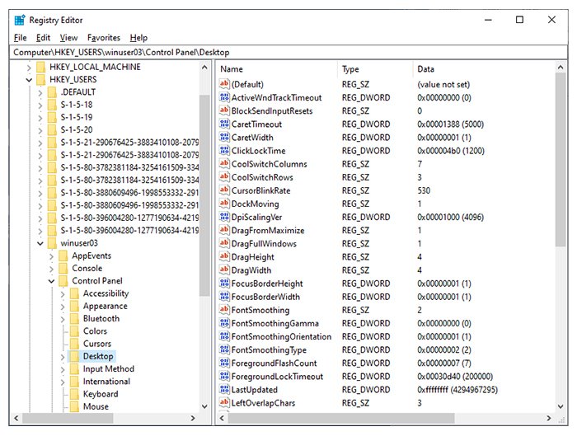Click the CaretTimeout DWORD value icon
This screenshot has height=436, width=577.
pyautogui.click(x=224, y=124)
